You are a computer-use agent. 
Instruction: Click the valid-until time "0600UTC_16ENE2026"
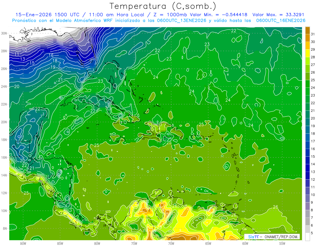coord(281,20)
